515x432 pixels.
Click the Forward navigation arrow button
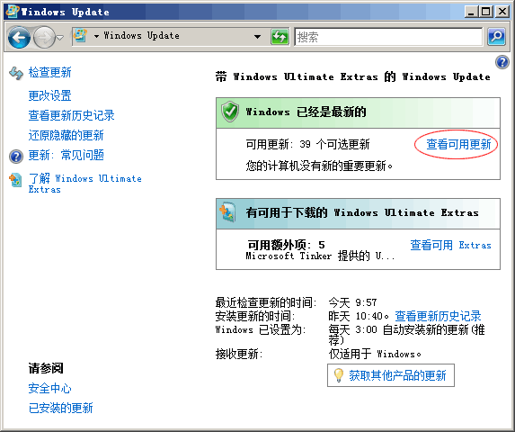[x=44, y=37]
